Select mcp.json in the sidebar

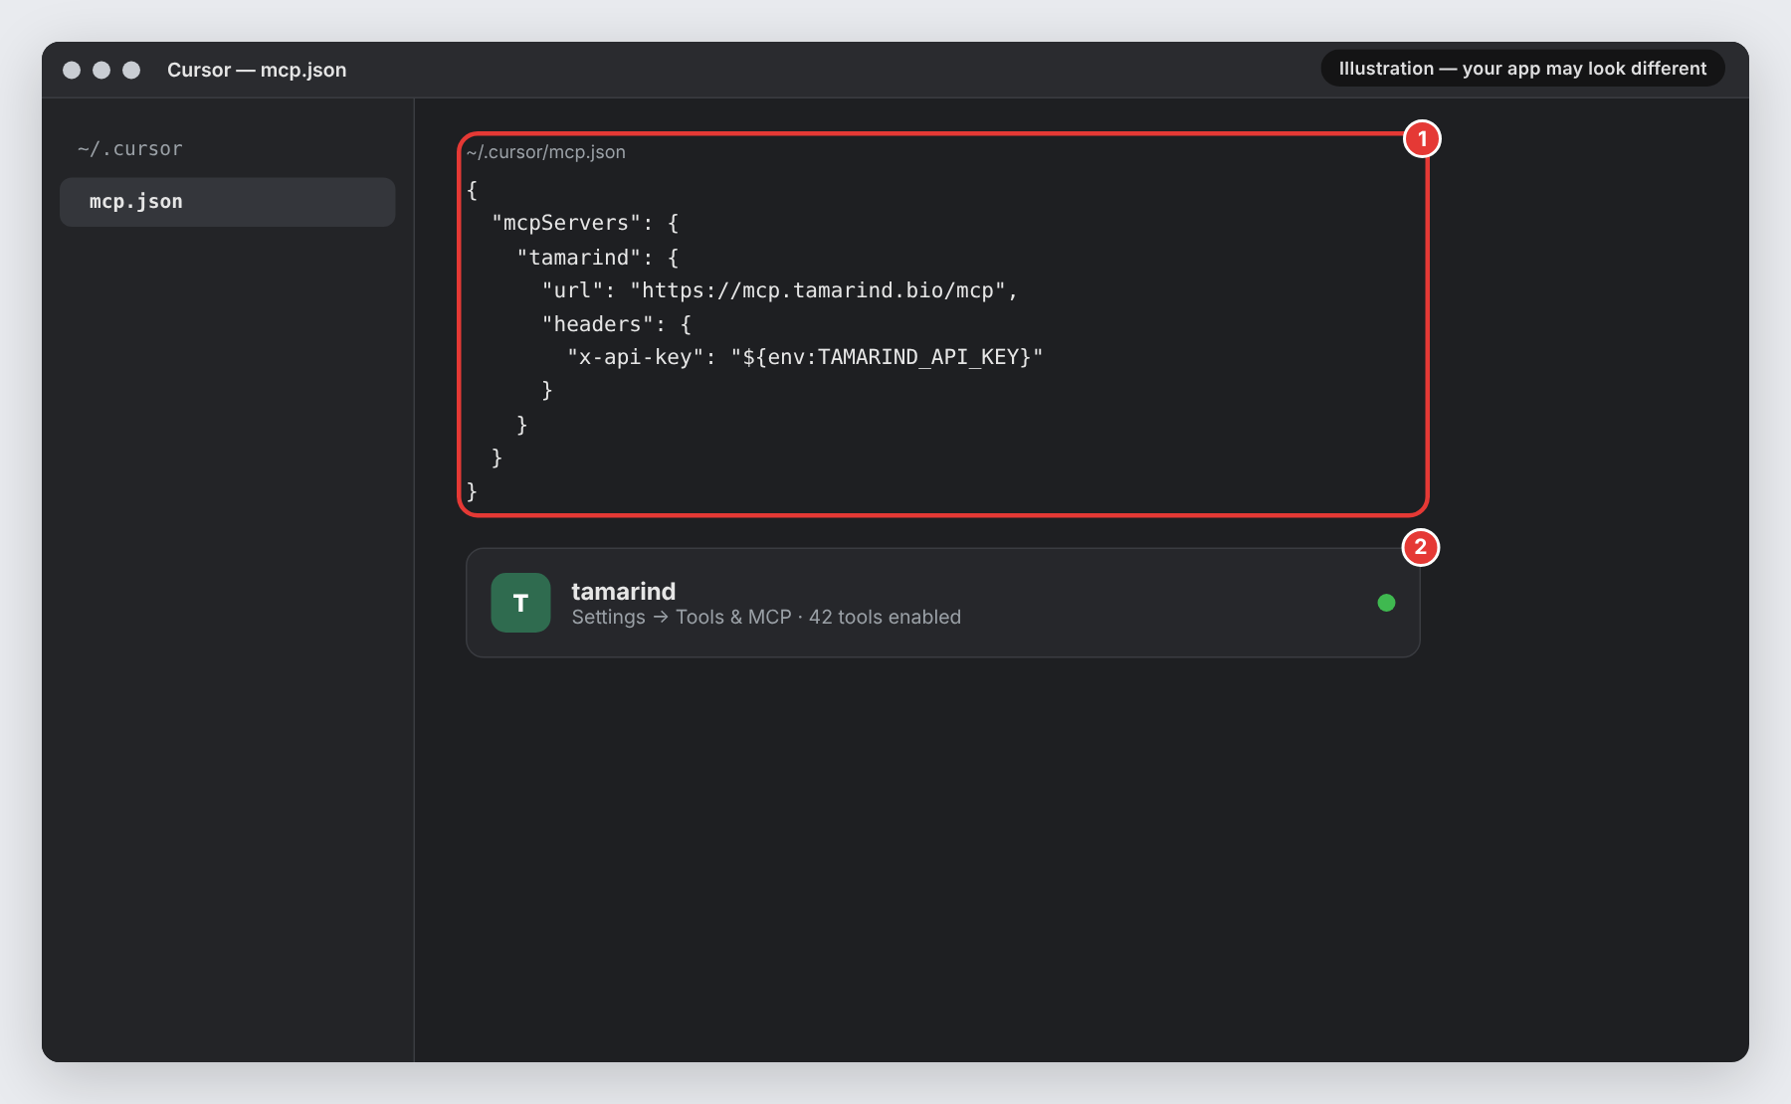[228, 202]
